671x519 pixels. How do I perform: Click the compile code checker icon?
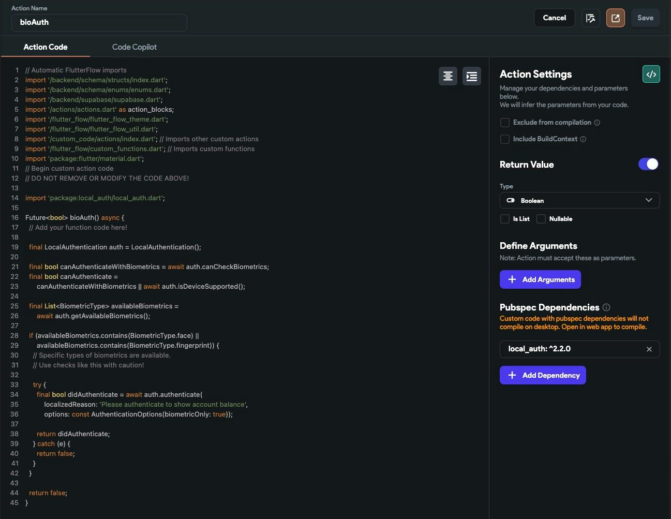click(590, 18)
